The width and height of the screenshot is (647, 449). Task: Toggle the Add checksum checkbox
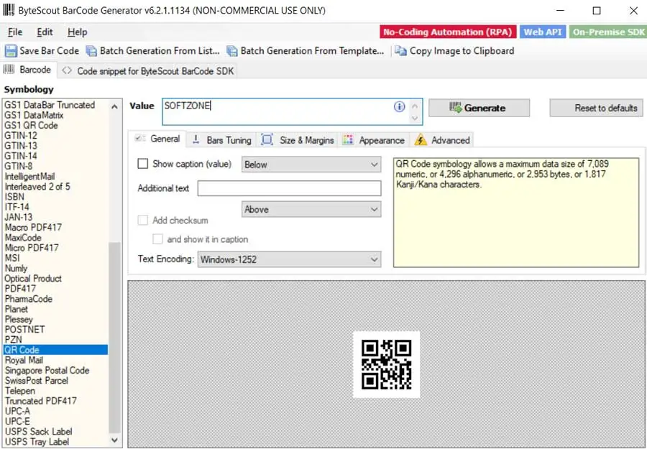coord(143,220)
